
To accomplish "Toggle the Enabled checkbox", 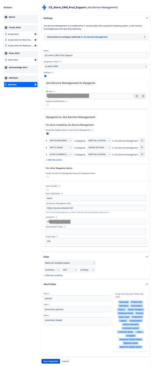I will click(x=45, y=76).
